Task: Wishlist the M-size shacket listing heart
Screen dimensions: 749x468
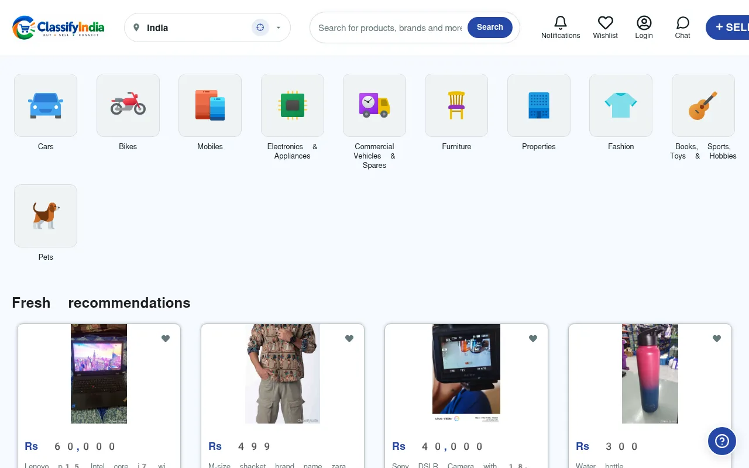Action: pos(349,338)
